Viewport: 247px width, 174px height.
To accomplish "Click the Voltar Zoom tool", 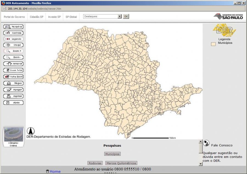I will coord(13,77).
